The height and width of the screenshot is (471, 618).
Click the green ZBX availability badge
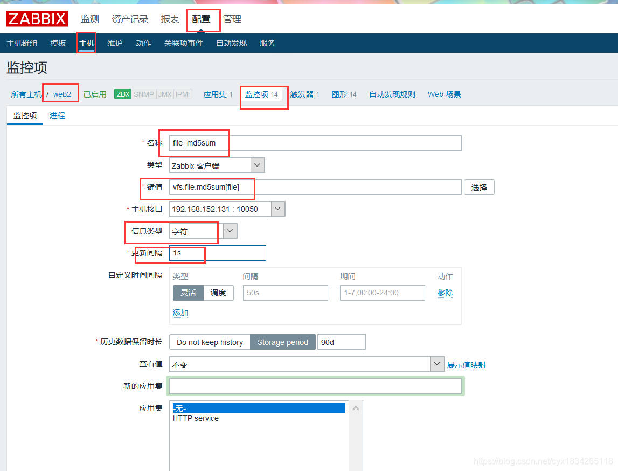click(x=122, y=94)
